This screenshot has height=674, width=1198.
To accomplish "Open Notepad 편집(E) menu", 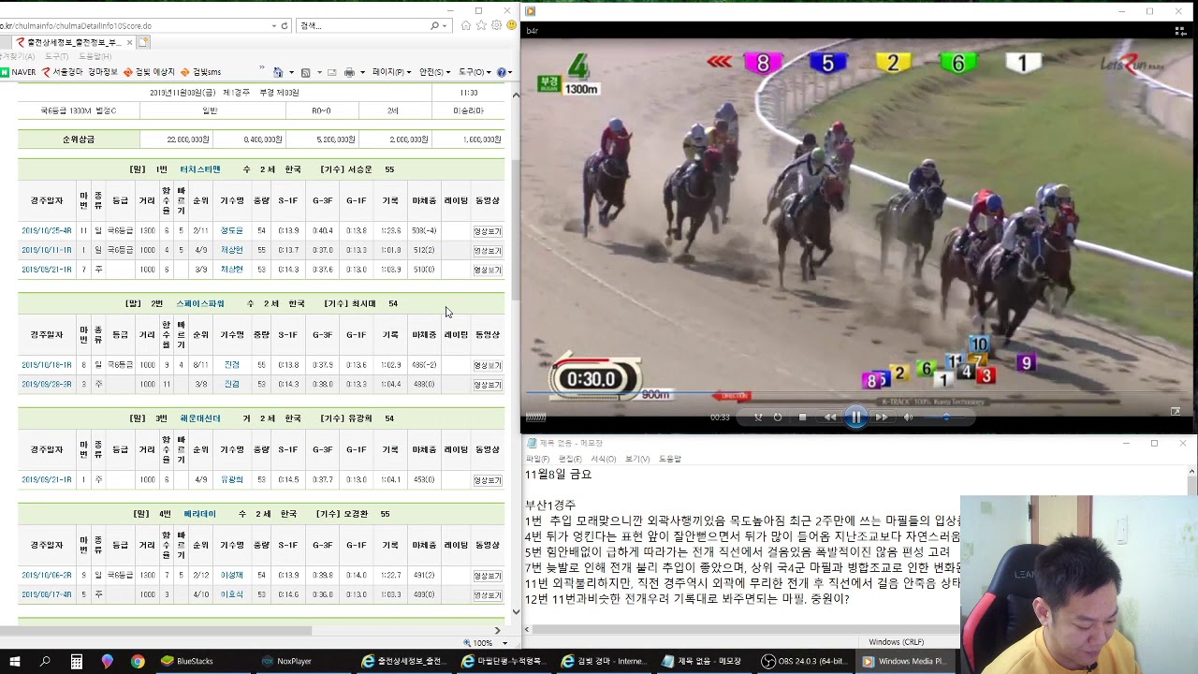I will click(x=570, y=459).
